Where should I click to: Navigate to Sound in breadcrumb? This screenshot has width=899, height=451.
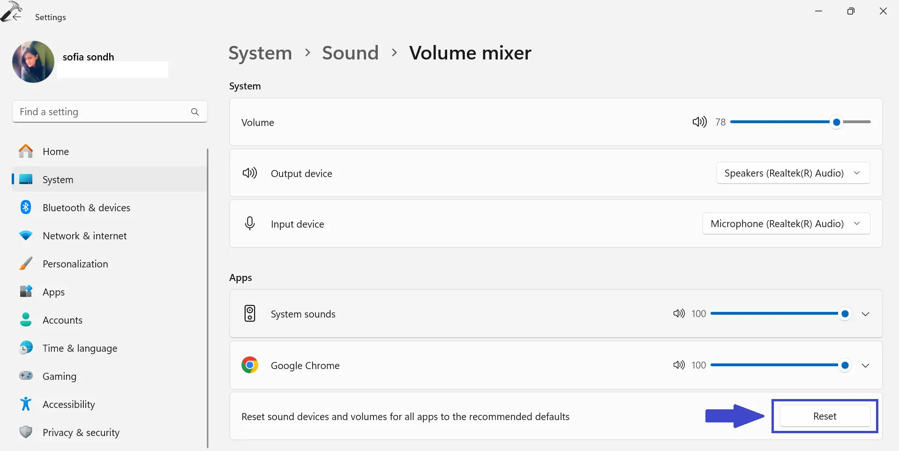350,53
